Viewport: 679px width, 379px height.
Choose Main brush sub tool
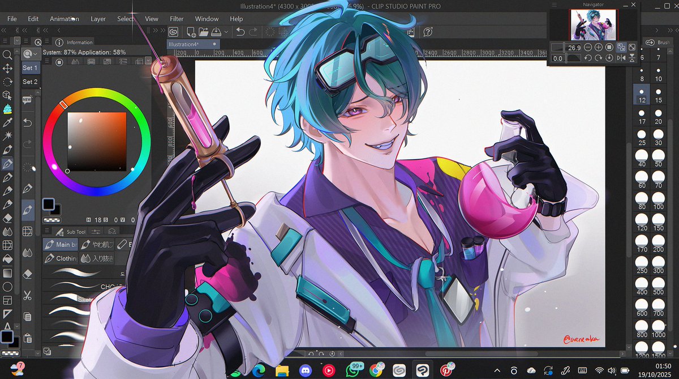pos(60,245)
